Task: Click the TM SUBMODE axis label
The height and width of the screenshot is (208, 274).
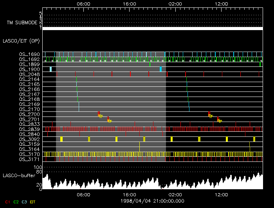Action: 22,23
